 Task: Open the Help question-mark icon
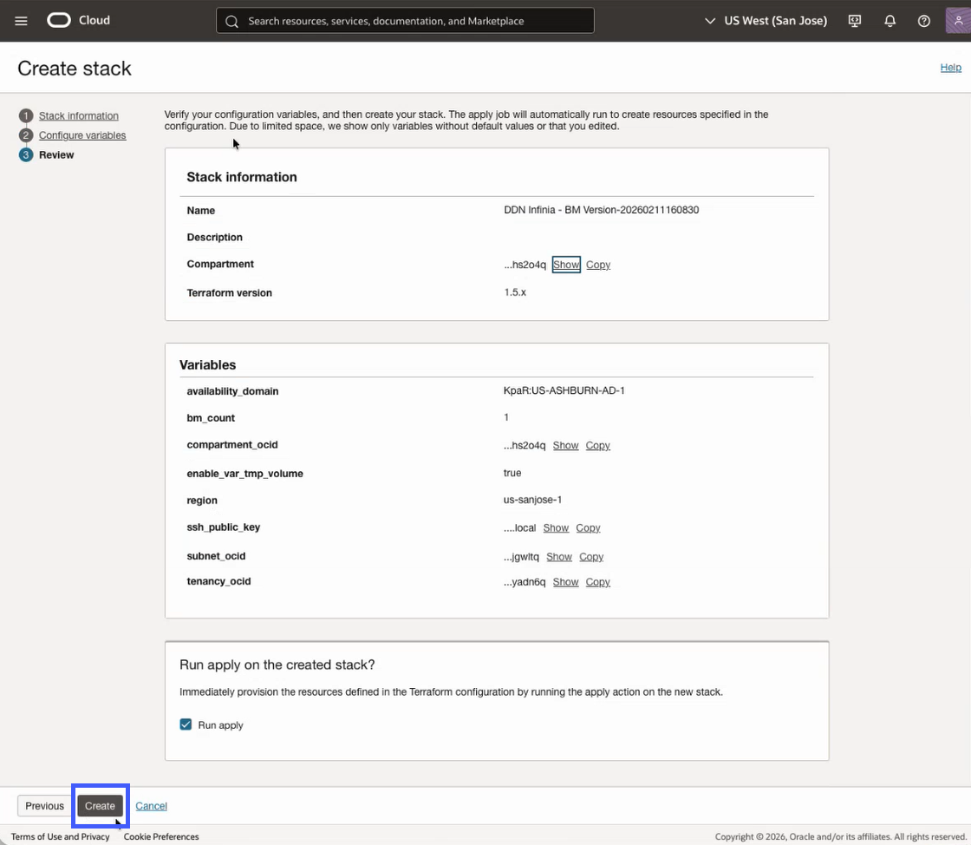(924, 20)
